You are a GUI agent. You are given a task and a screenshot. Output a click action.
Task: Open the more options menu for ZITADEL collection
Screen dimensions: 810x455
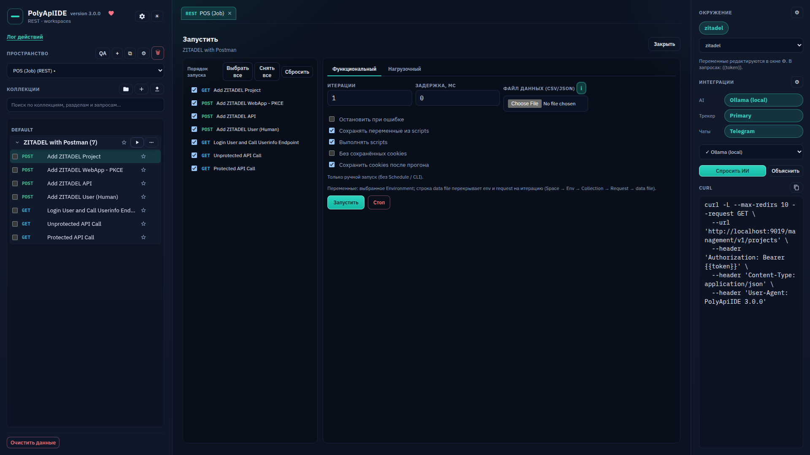tap(151, 143)
